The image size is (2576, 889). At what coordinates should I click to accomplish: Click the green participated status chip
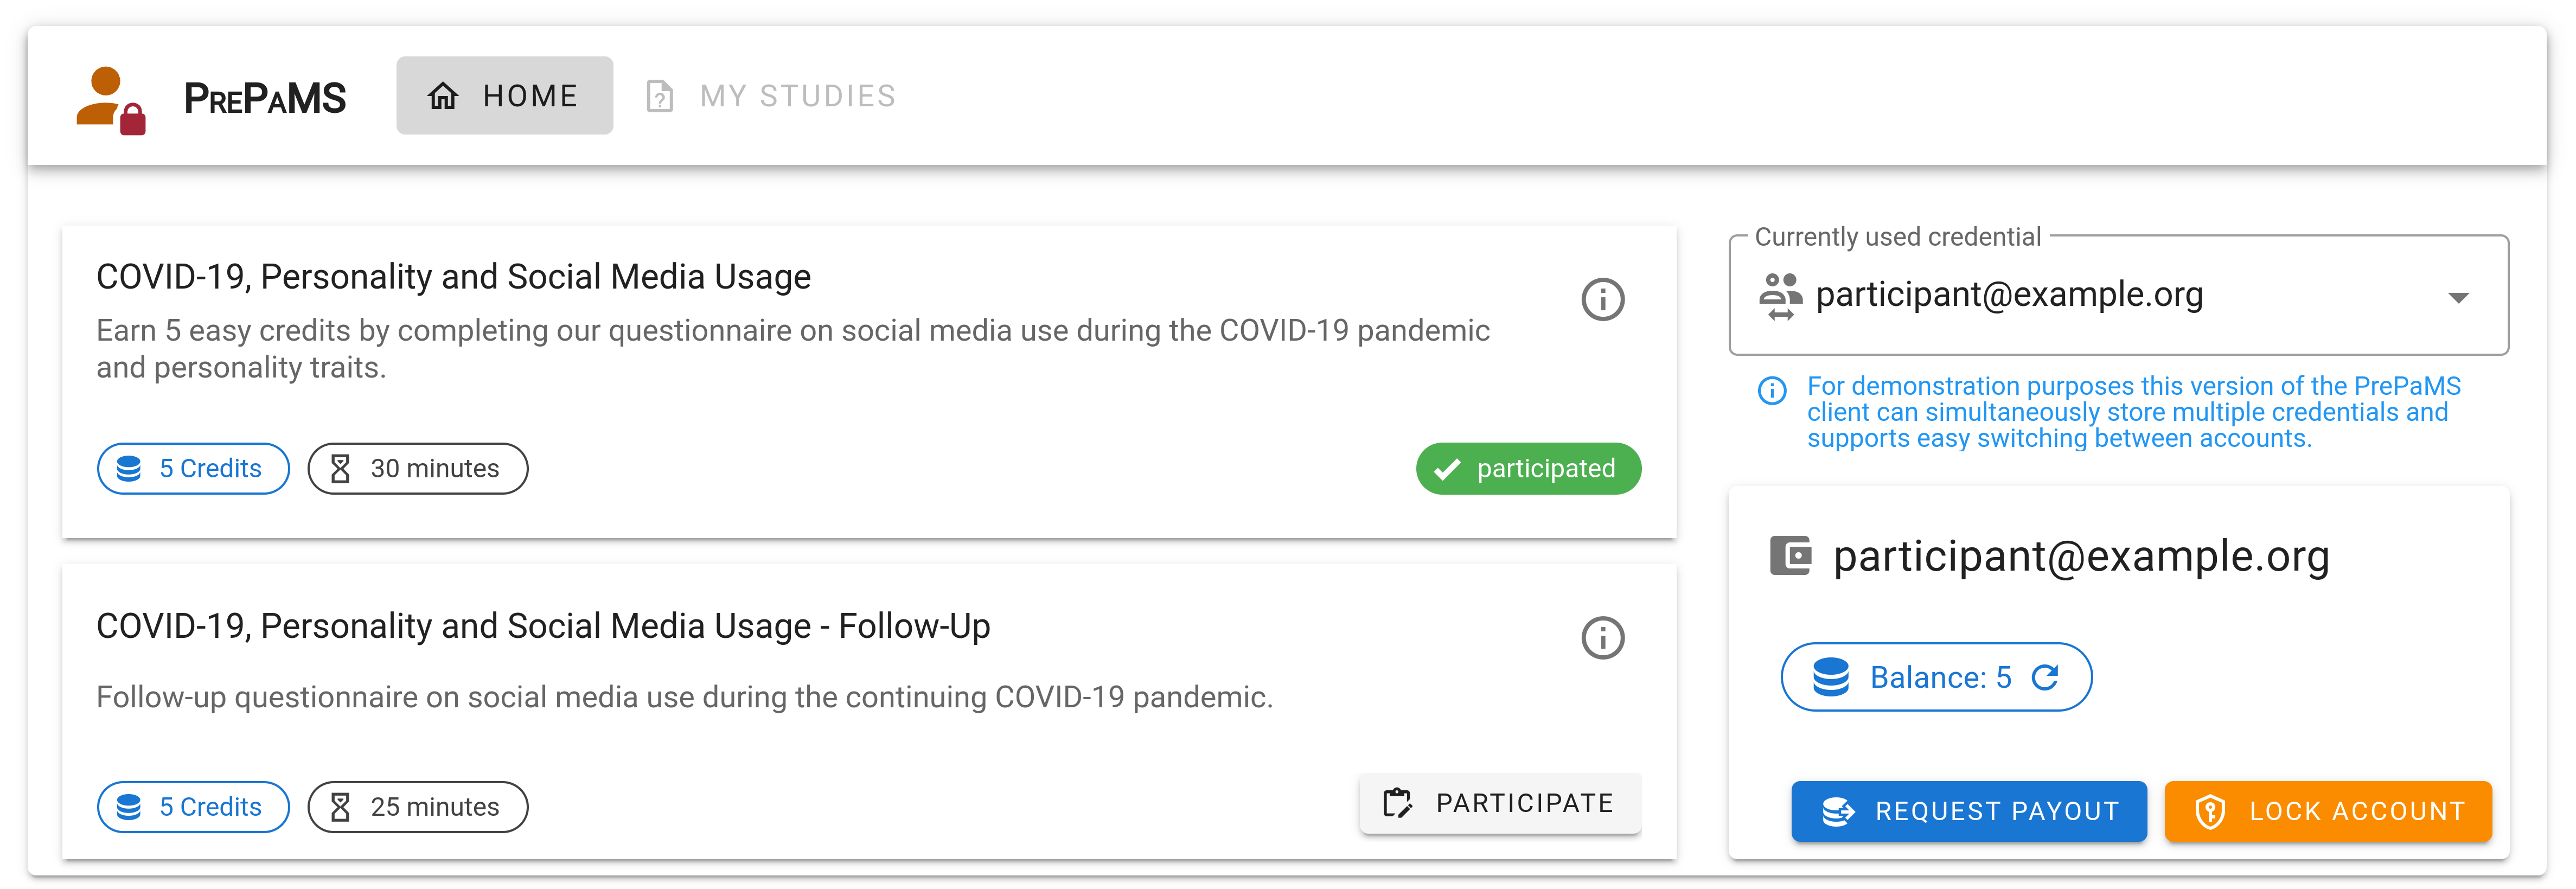coord(1528,469)
